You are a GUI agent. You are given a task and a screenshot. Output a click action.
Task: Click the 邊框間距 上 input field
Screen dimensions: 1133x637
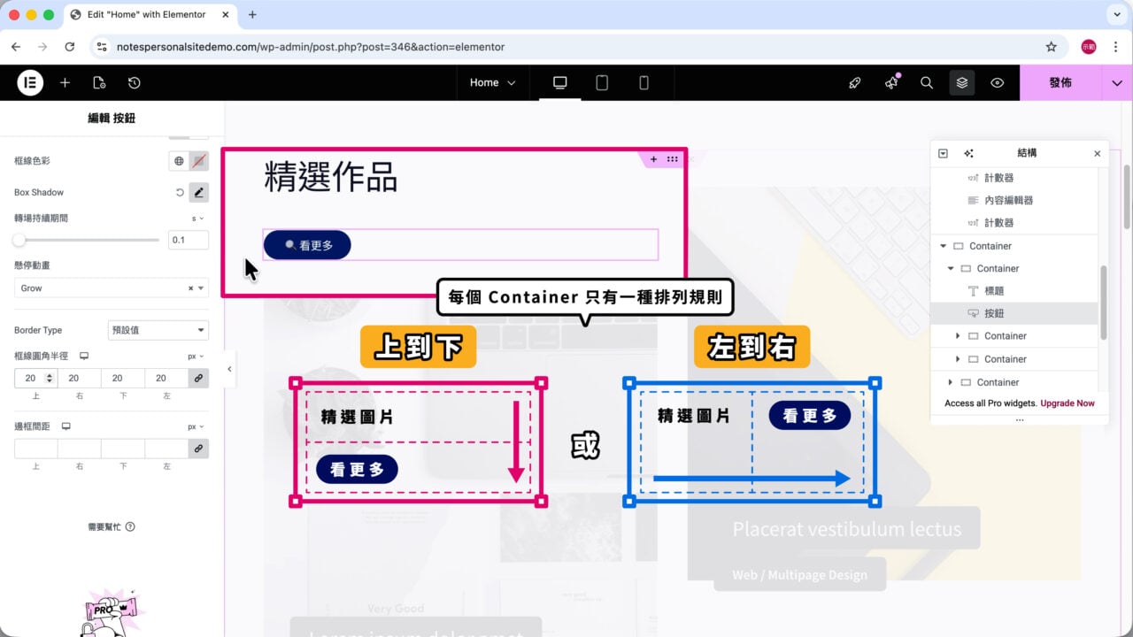coord(35,449)
